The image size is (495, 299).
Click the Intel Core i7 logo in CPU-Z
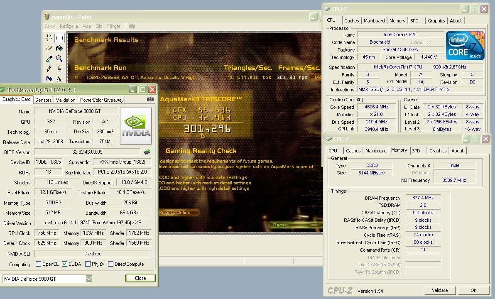click(465, 45)
